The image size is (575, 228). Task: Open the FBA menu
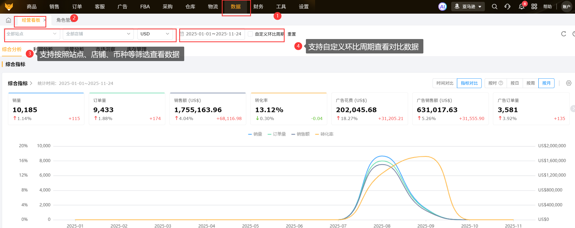tap(145, 7)
